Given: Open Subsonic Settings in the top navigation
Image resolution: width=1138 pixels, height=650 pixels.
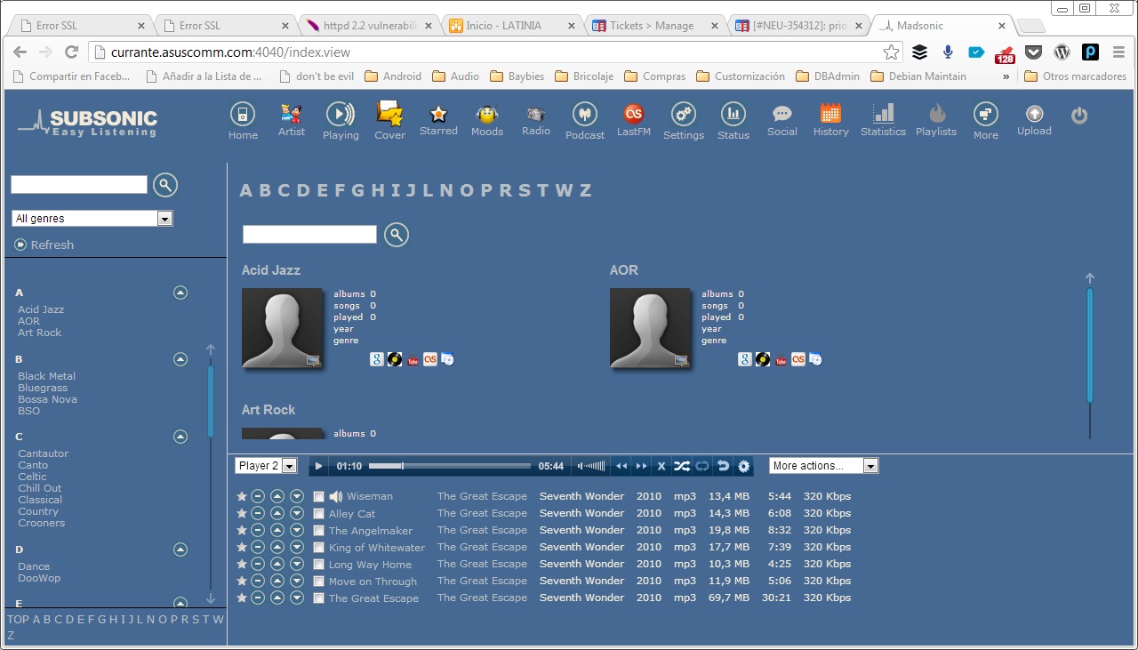Looking at the screenshot, I should 683,121.
